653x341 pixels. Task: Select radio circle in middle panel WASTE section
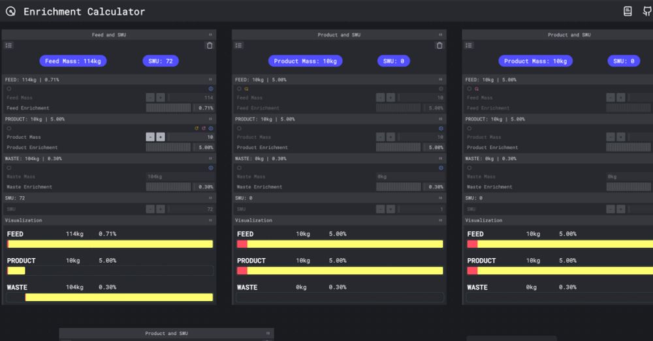239,168
